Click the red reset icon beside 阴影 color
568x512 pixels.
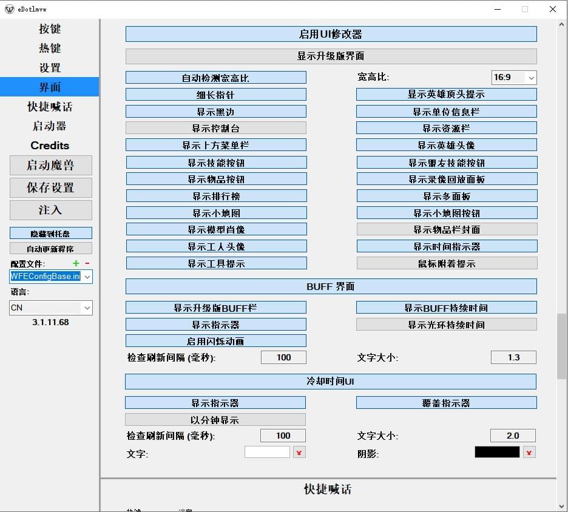pos(529,453)
